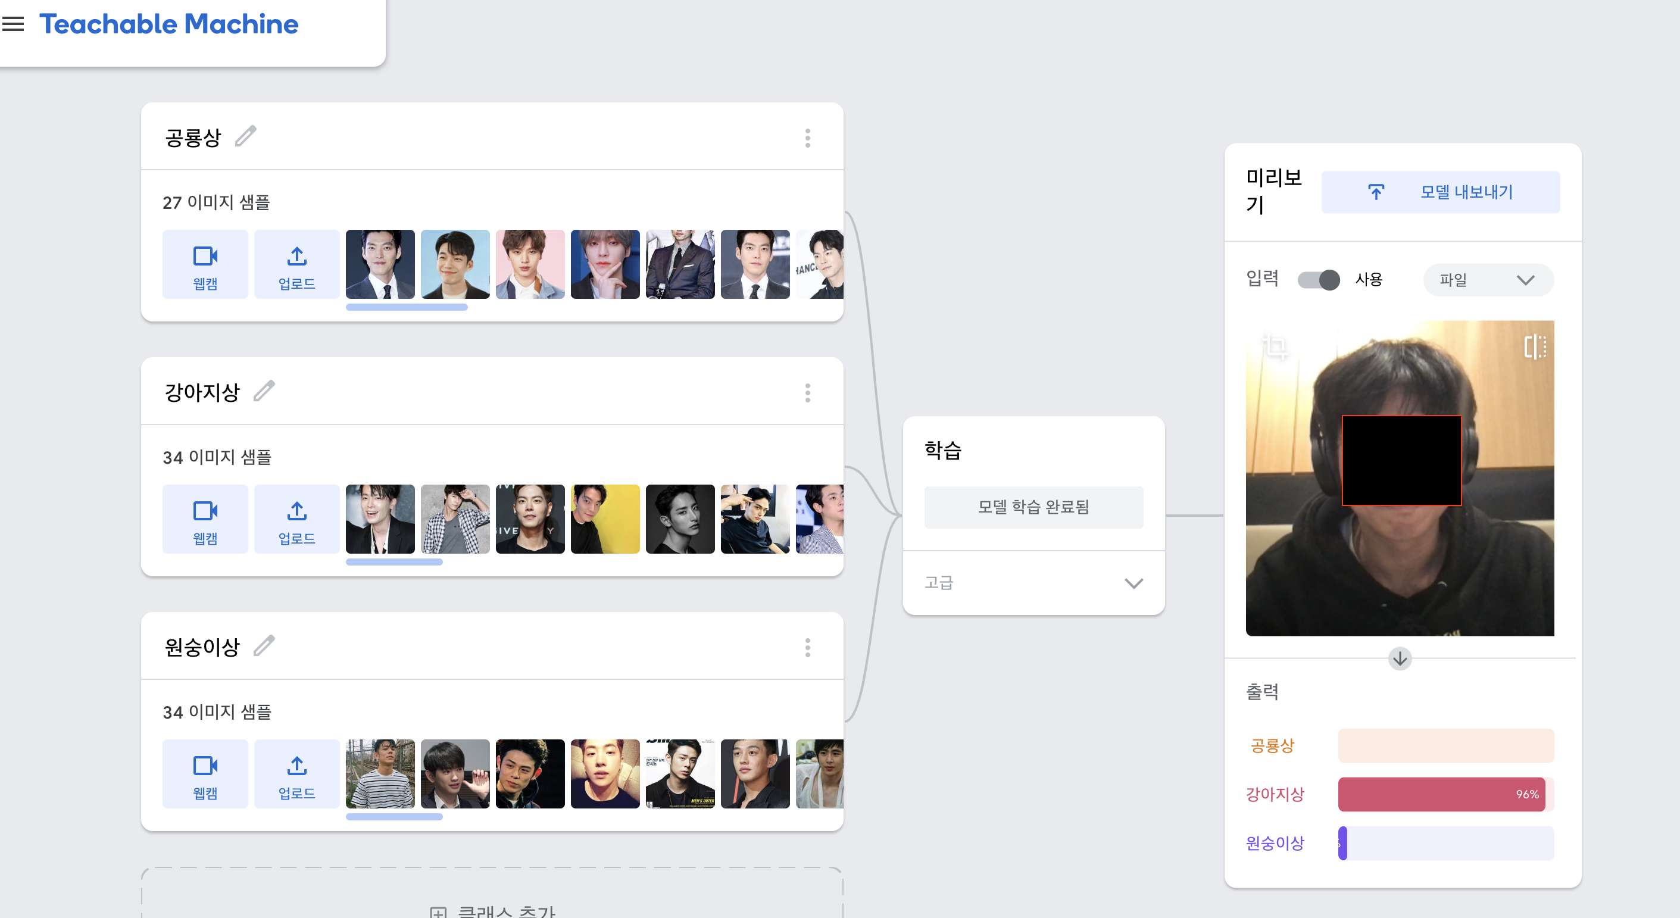This screenshot has width=1680, height=918.
Task: Open the hamburger menu beside Teachable Machine
Action: (x=13, y=24)
